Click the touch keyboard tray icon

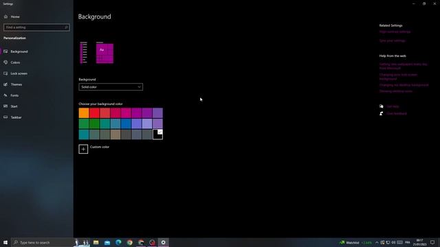click(400, 242)
